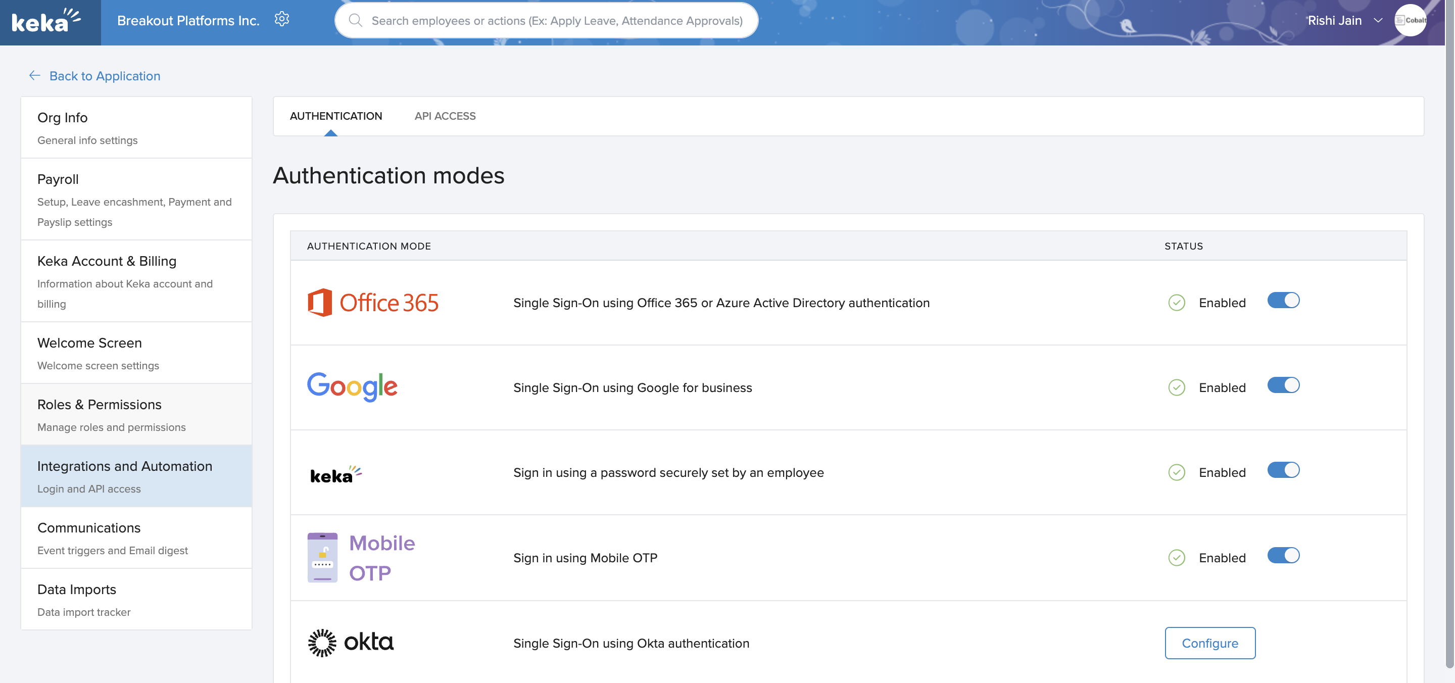Select the Google sign-on logo

[353, 386]
